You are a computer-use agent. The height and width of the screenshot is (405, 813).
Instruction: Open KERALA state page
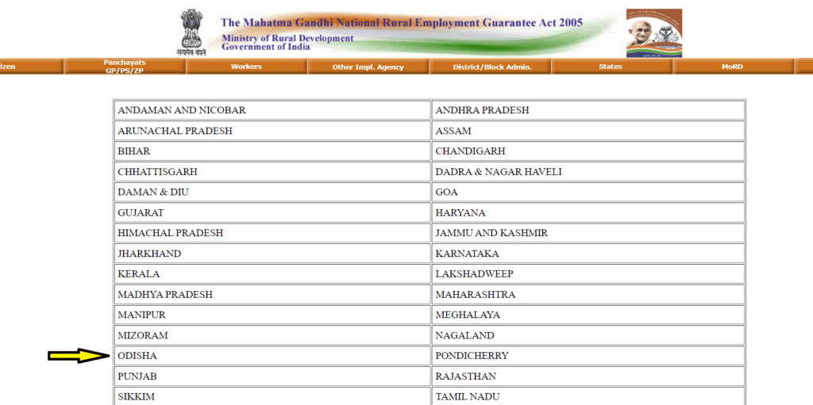(138, 274)
